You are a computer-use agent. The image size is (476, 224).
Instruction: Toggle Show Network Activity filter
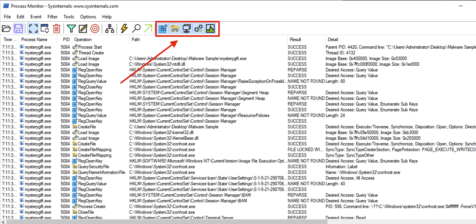click(x=186, y=28)
